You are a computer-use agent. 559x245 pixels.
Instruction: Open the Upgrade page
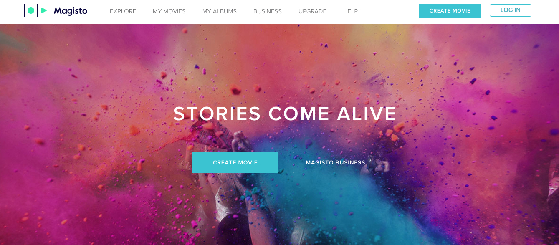click(x=312, y=11)
